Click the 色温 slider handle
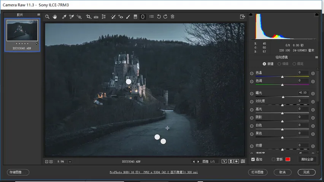 pyautogui.click(x=282, y=77)
